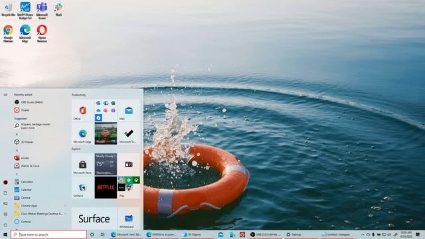Open Microsoft Edge desktop shortcut

pyautogui.click(x=25, y=34)
